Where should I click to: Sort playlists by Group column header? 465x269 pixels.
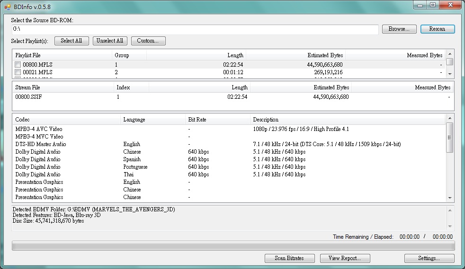129,55
